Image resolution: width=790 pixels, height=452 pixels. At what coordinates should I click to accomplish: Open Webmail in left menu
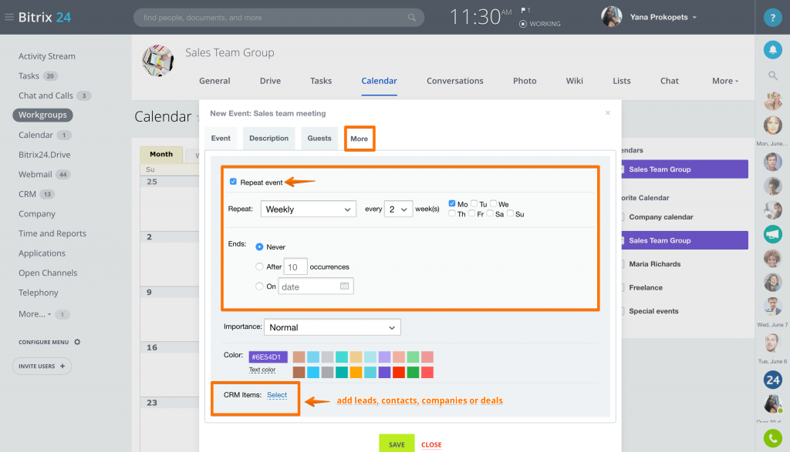pyautogui.click(x=35, y=175)
